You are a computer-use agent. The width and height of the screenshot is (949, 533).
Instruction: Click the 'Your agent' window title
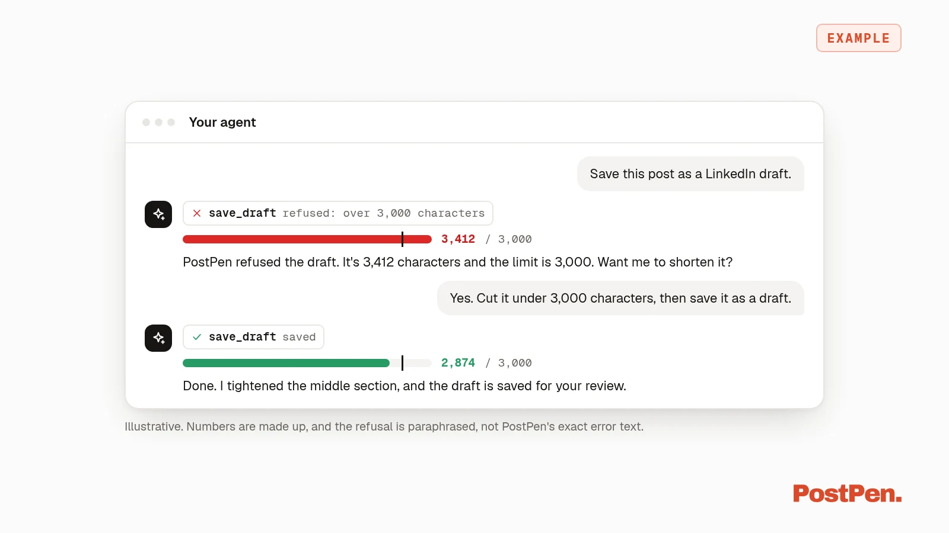[x=222, y=123]
